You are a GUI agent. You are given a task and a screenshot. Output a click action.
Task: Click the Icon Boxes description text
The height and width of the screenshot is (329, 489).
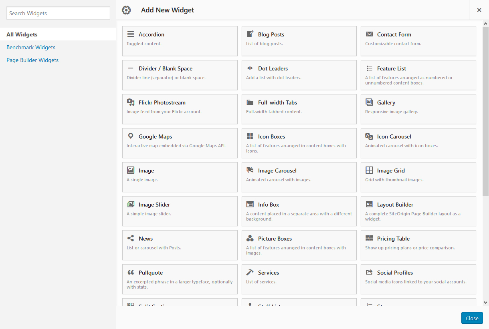pyautogui.click(x=296, y=148)
